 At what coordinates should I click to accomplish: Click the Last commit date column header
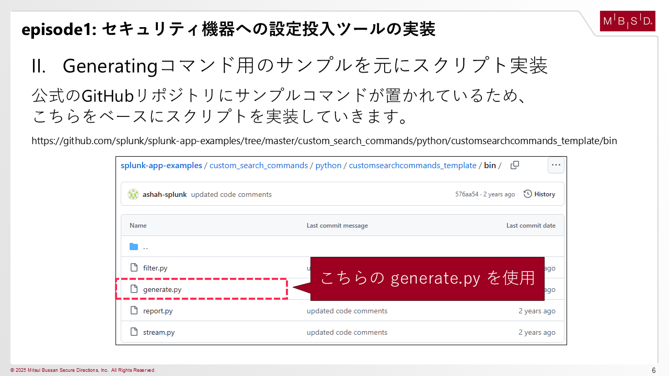[530, 226]
